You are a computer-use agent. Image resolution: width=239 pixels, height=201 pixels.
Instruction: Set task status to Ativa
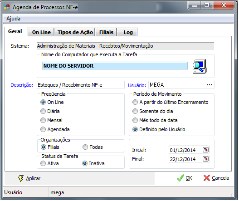(x=43, y=163)
